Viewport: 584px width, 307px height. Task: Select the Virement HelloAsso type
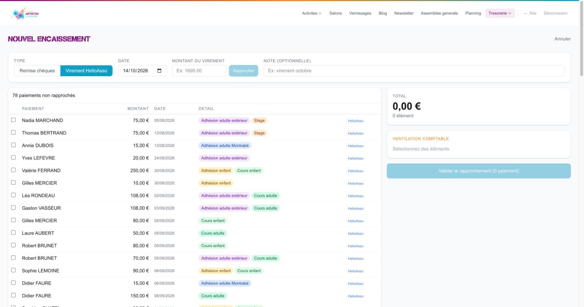pos(86,71)
